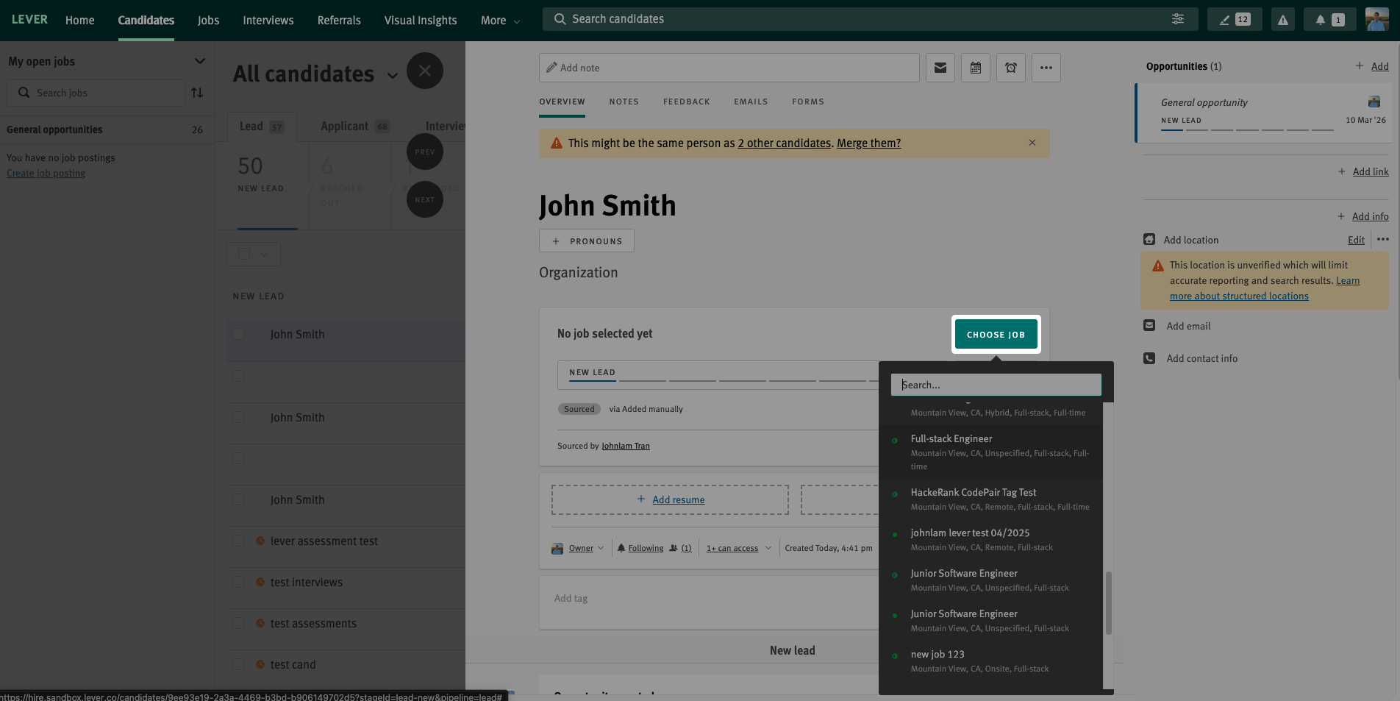Tick the test cand checkbox

[238, 664]
